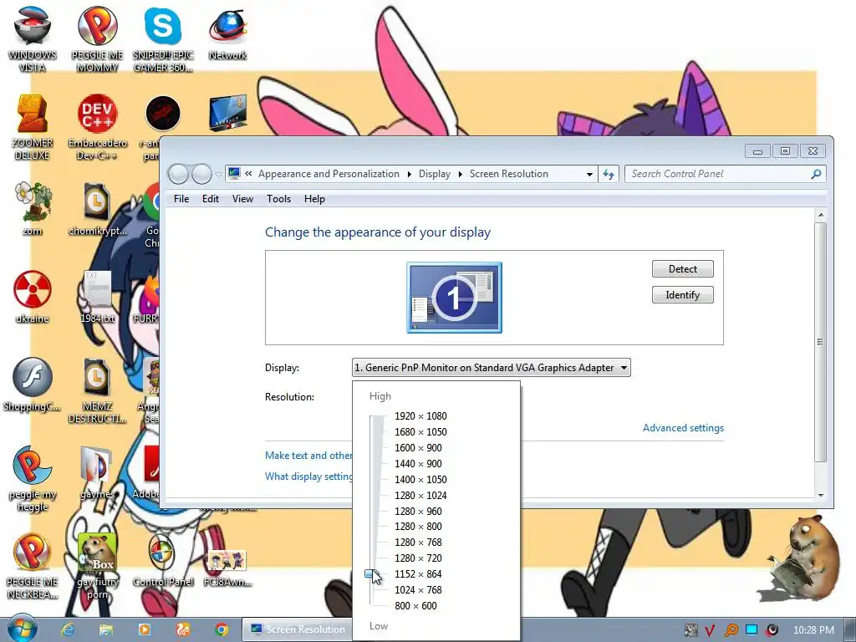Click the Detect button

(x=682, y=268)
